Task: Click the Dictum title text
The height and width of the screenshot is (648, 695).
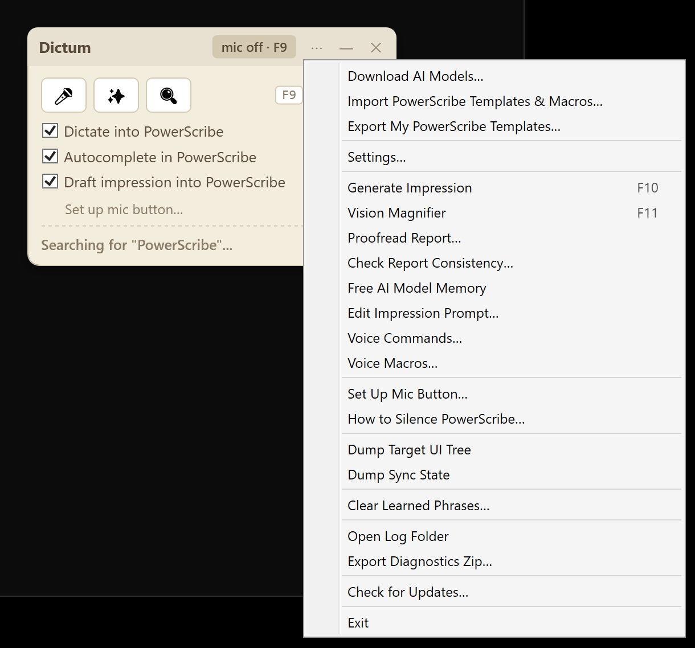Action: pos(65,48)
